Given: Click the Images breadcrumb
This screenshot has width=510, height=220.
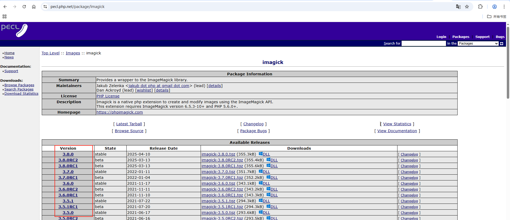Looking at the screenshot, I should [73, 53].
